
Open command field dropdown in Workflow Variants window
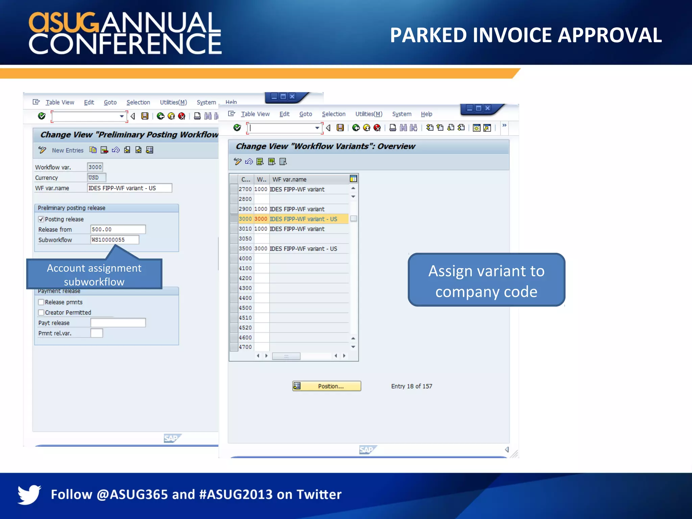tap(317, 128)
